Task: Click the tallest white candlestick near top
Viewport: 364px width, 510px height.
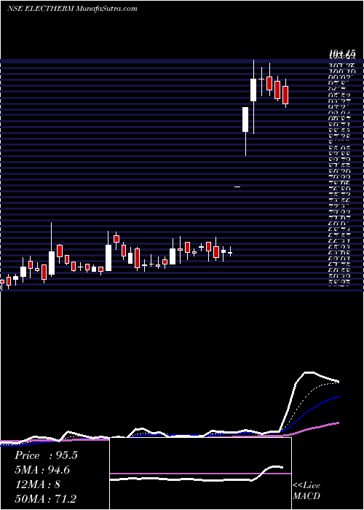Action: point(253,97)
